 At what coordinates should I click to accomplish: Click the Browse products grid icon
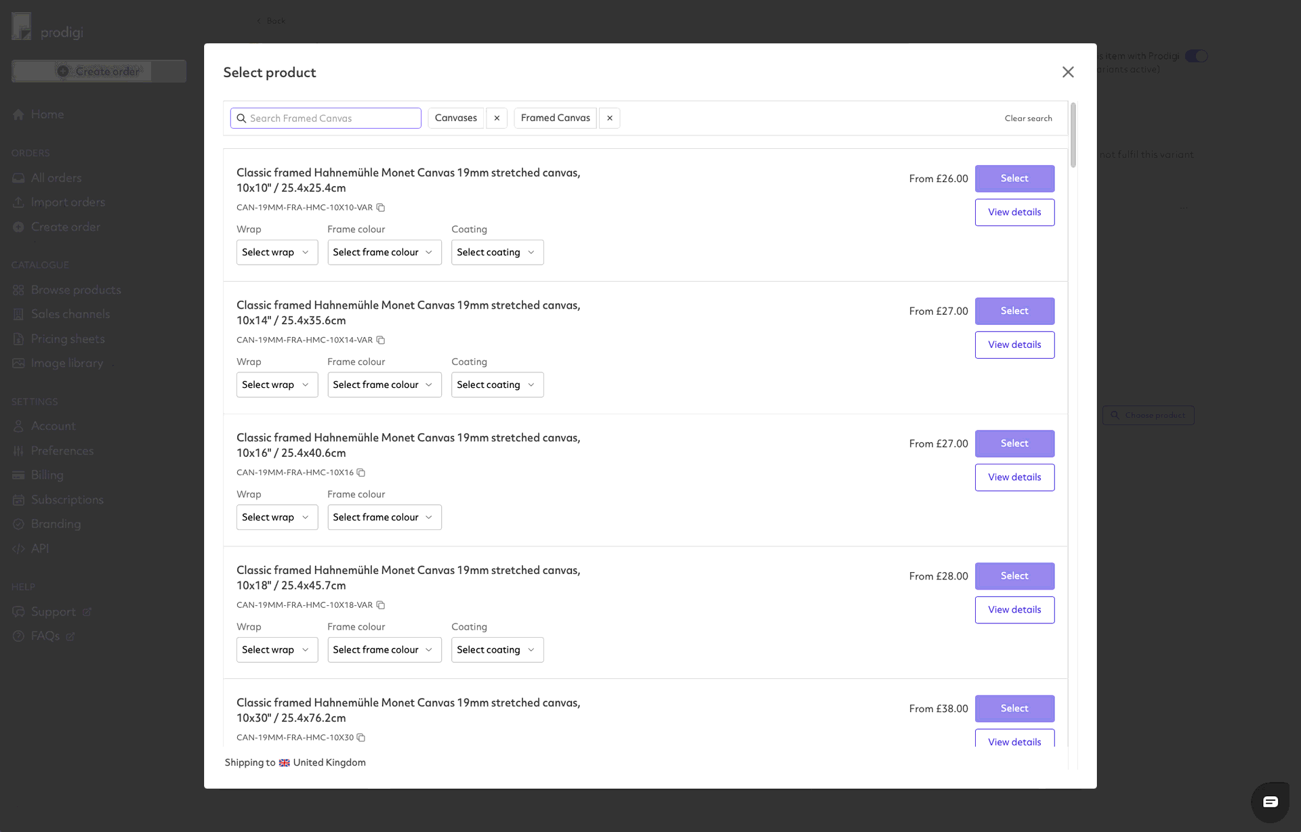click(19, 289)
